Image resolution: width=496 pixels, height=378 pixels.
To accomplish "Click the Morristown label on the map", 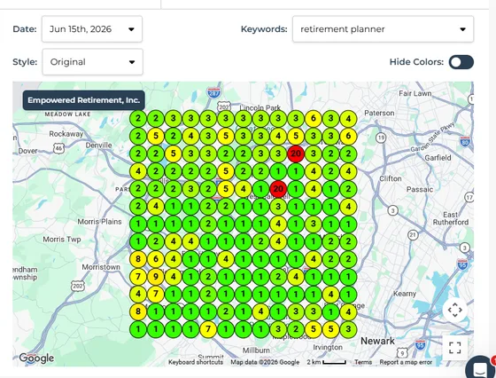I will click(x=101, y=267).
